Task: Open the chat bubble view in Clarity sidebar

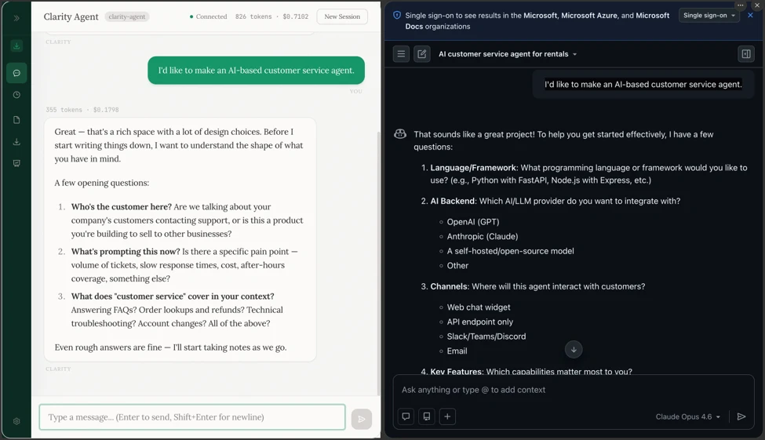Action: tap(16, 73)
